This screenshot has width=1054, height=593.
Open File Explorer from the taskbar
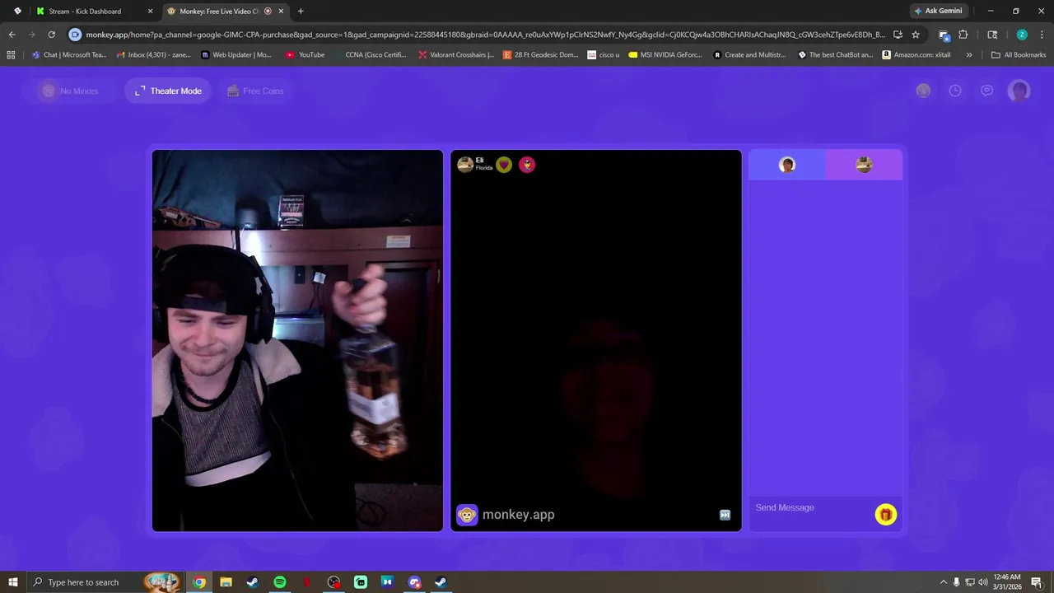(226, 582)
